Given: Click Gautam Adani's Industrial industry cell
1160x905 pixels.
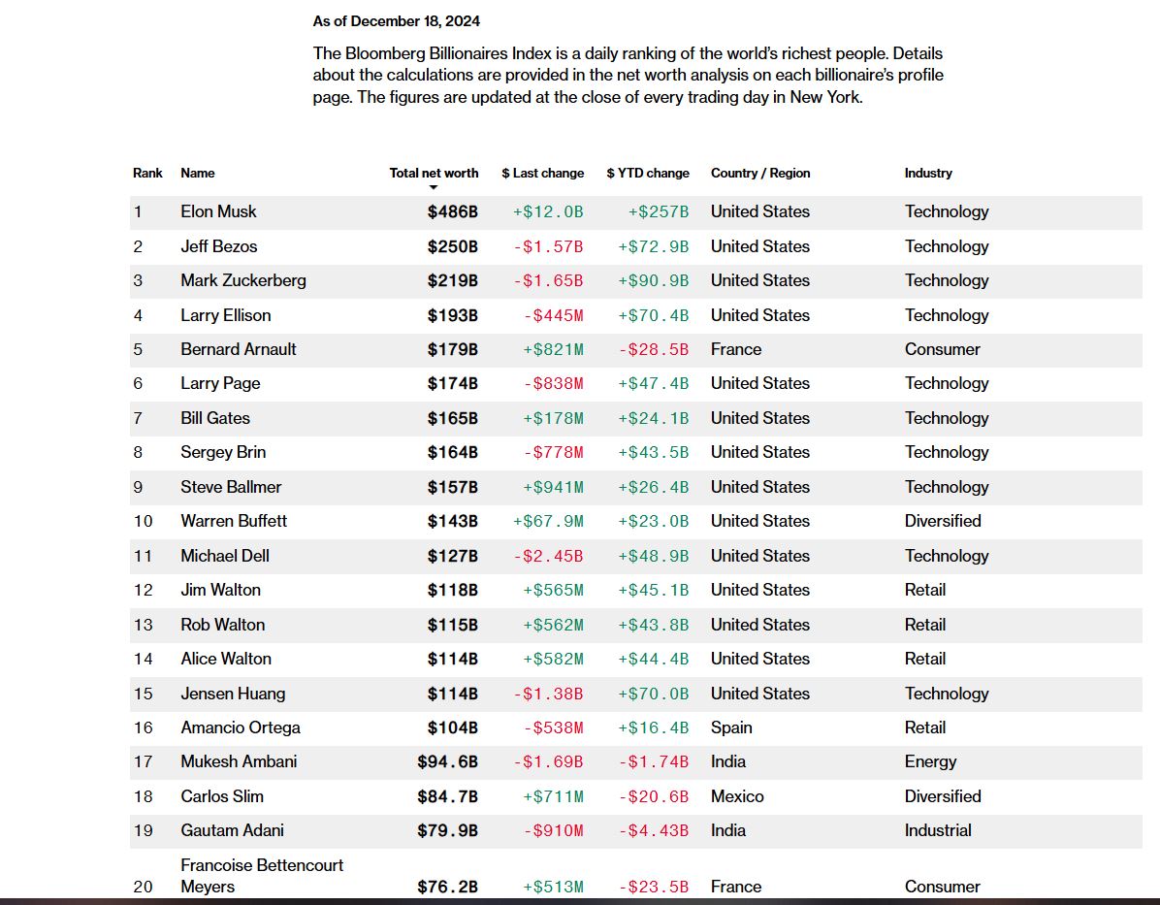Looking at the screenshot, I should (938, 830).
